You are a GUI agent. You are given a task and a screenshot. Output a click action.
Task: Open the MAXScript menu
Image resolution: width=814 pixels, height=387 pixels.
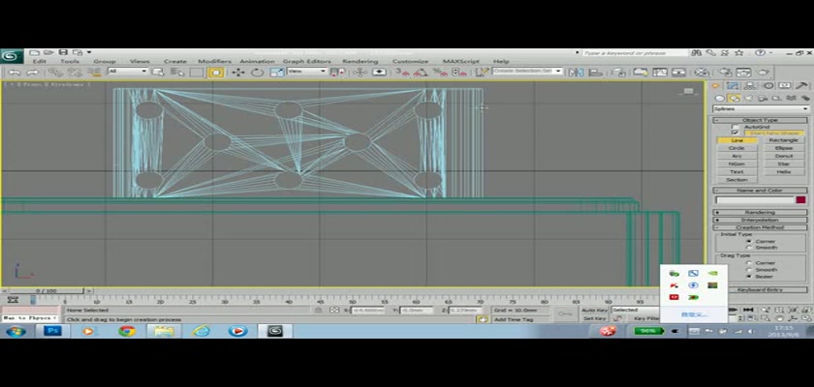click(x=461, y=61)
